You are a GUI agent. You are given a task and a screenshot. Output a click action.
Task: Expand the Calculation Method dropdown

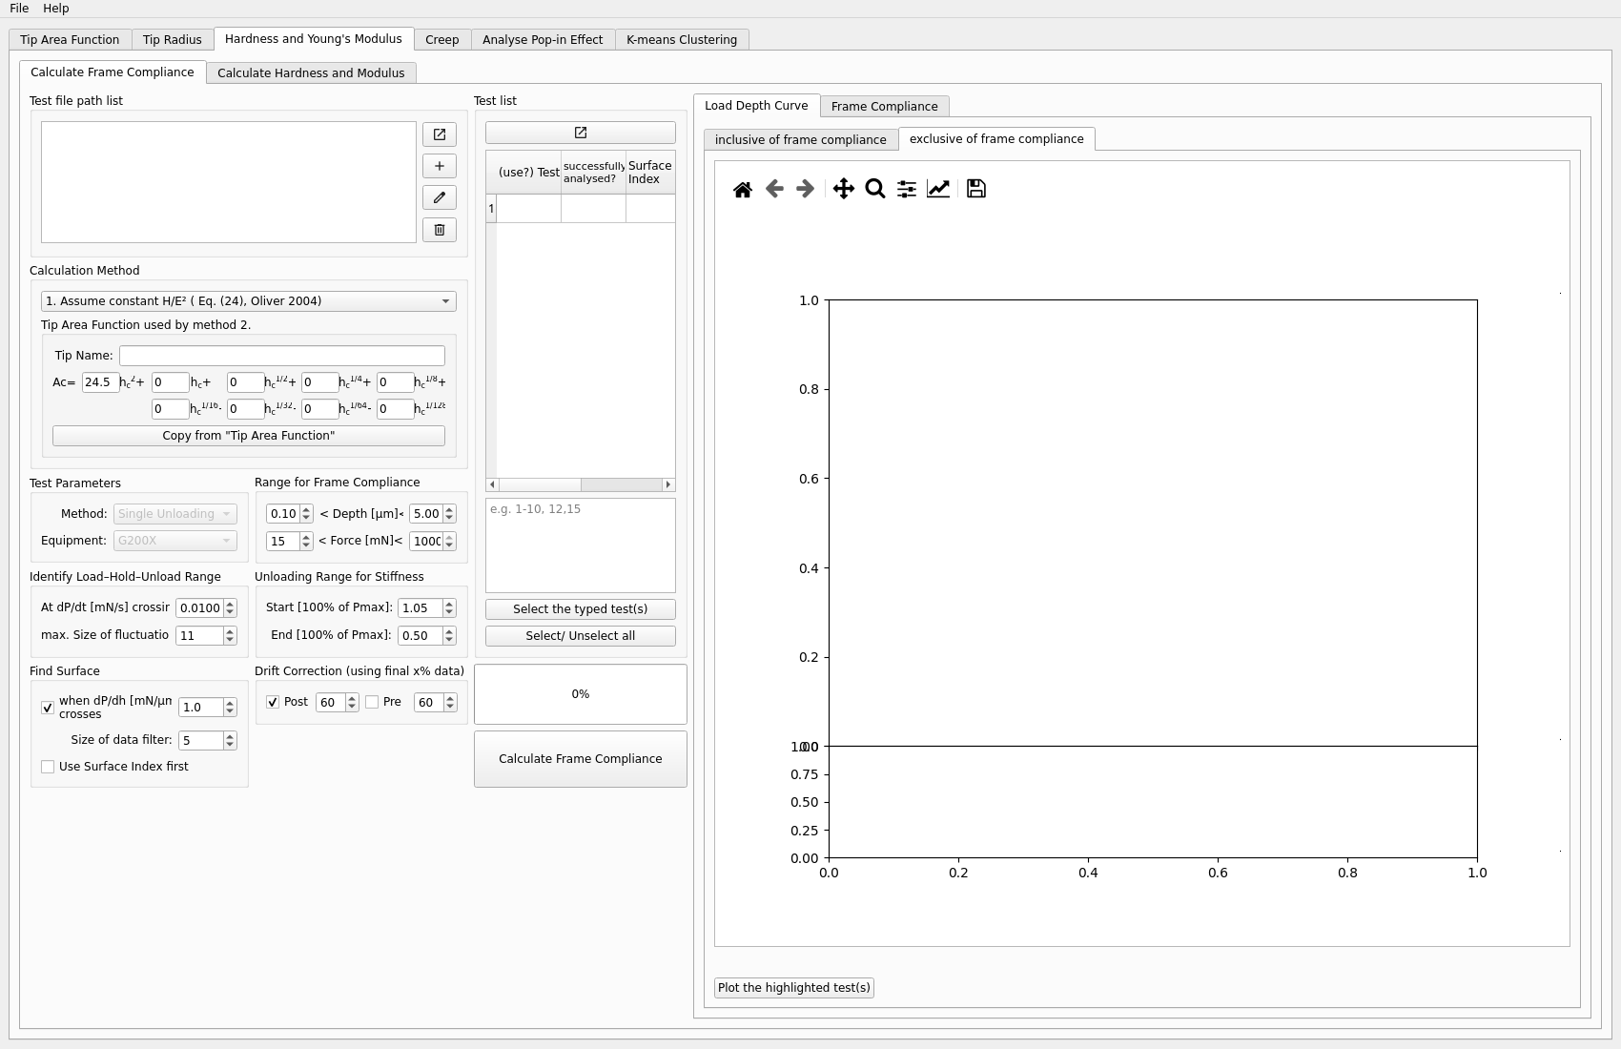(248, 301)
